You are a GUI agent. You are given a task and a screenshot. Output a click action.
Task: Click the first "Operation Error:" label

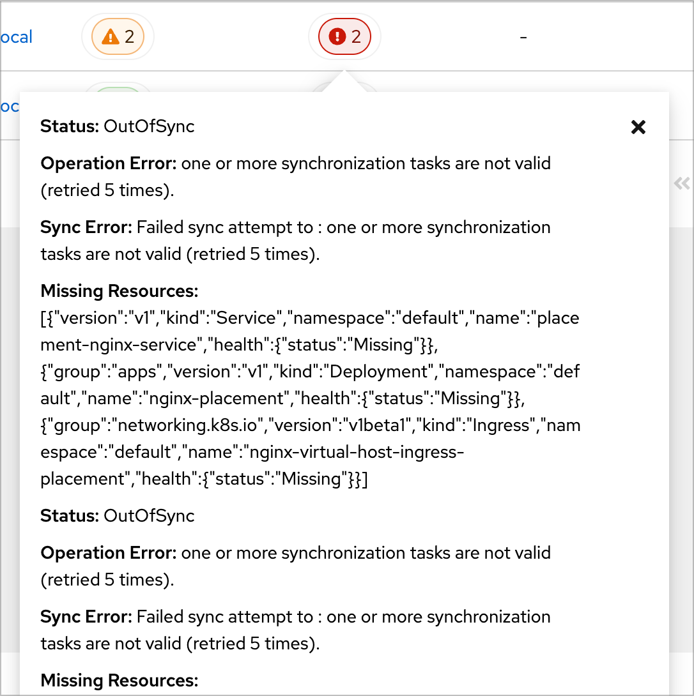coord(108,163)
